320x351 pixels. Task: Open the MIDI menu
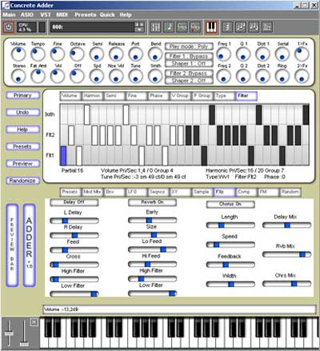click(62, 15)
